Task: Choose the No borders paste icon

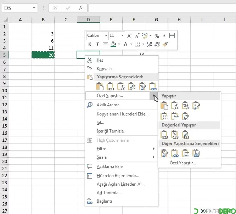Action: [164, 116]
